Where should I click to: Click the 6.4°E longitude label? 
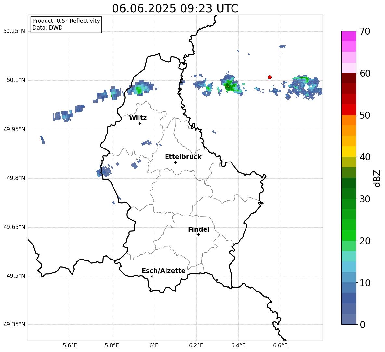pos(238,345)
